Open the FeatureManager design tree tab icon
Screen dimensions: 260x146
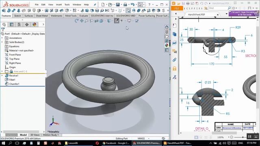tap(4, 24)
